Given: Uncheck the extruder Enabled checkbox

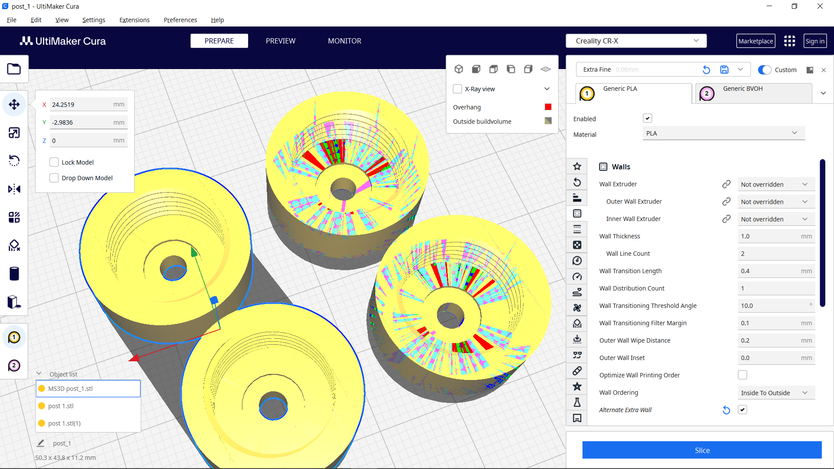Looking at the screenshot, I should (x=647, y=118).
